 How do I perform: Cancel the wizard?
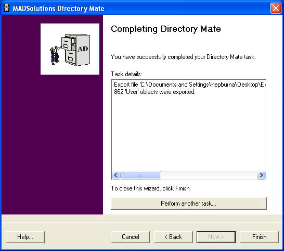pos(130,237)
